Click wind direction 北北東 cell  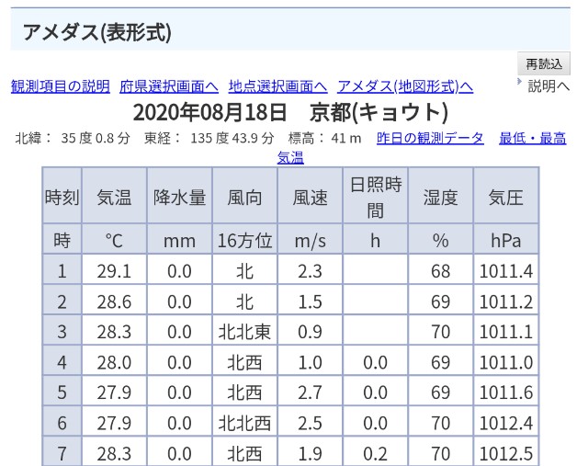[245, 331]
